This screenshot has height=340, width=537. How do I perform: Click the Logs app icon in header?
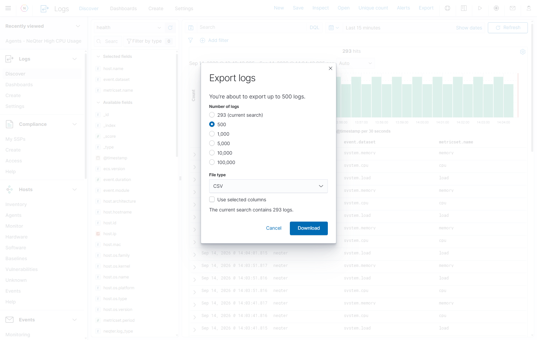(44, 9)
